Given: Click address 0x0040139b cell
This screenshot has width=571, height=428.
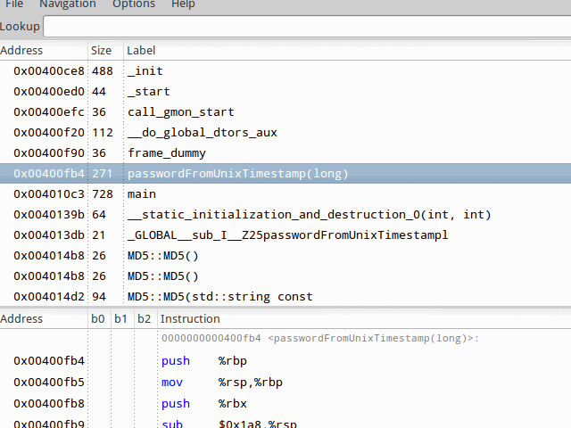Looking at the screenshot, I should click(x=49, y=214).
